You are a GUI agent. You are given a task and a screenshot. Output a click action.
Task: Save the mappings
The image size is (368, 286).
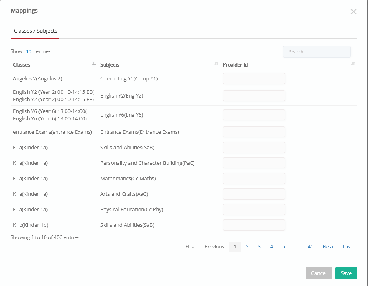tap(346, 273)
